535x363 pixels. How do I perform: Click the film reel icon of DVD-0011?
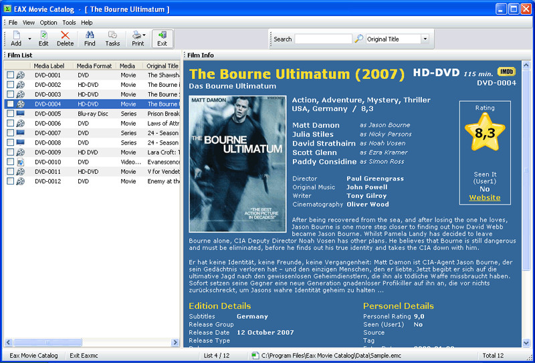(21, 171)
